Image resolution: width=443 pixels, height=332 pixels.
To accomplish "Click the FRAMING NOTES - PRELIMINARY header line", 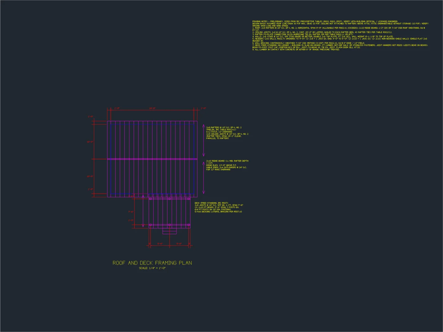I will [325, 22].
